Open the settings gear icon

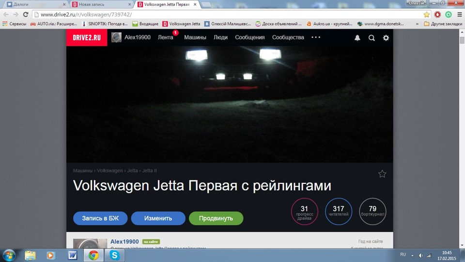coord(386,38)
